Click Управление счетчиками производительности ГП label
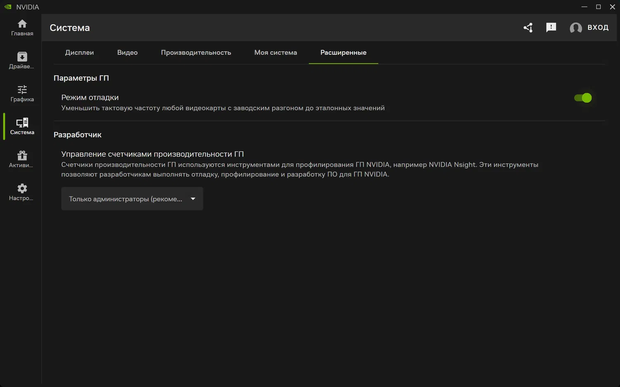Screen dimensions: 620x387 (x=153, y=154)
